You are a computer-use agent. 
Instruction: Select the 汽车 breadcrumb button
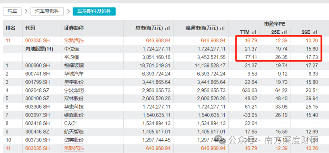(x=12, y=11)
